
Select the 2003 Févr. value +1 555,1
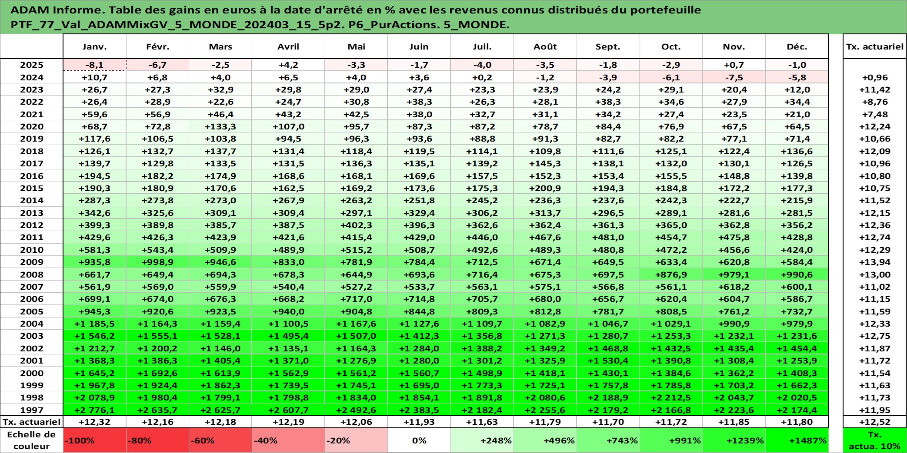[x=157, y=336]
